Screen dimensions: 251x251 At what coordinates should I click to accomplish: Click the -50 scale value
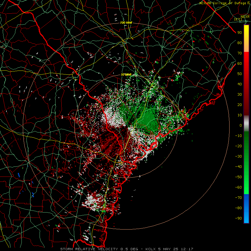coord(238,177)
